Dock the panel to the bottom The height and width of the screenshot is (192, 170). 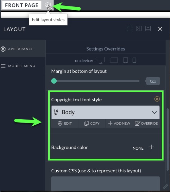[x=148, y=28]
